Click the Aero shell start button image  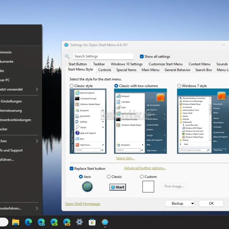click(87, 187)
